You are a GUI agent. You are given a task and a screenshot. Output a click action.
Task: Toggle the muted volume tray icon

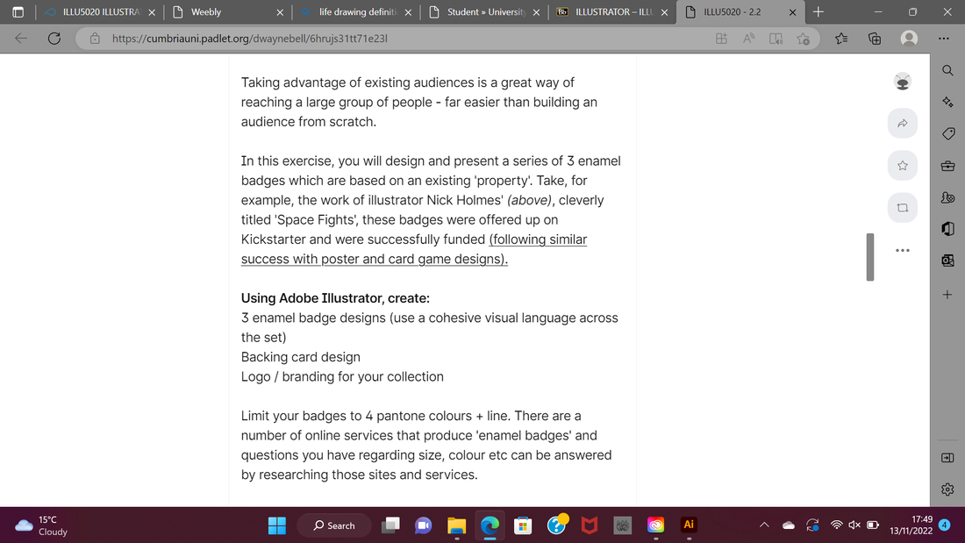click(854, 525)
